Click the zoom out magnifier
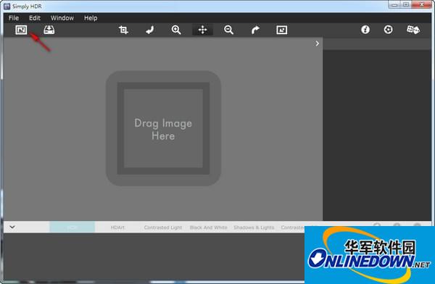Screen dimensions: 435x284 pyautogui.click(x=228, y=30)
